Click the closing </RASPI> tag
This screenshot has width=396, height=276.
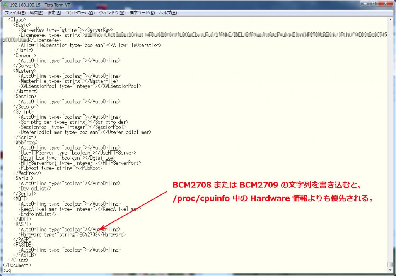pyautogui.click(x=23, y=240)
